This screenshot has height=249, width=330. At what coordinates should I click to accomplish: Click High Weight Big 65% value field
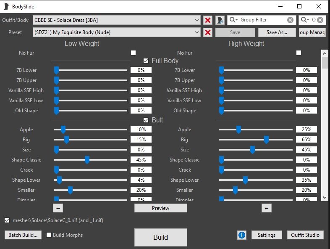(306, 140)
